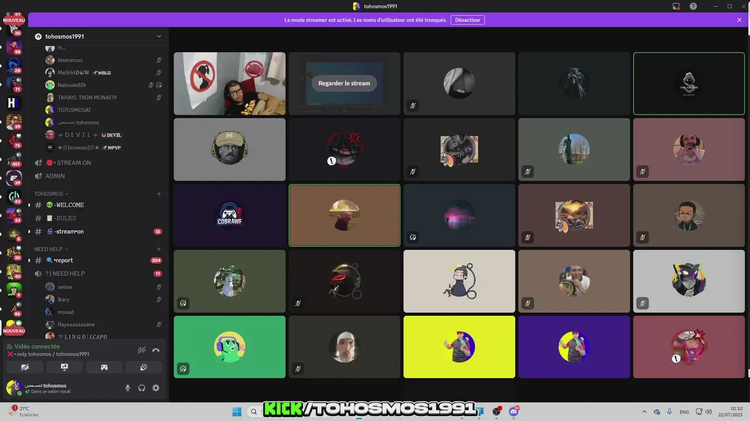Open Discord from the taskbar
The width and height of the screenshot is (750, 421).
[514, 412]
